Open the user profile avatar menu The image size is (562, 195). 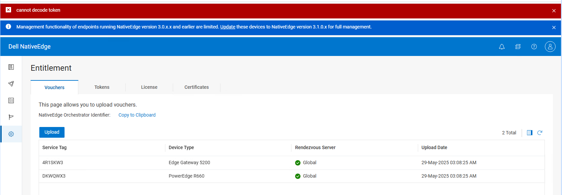[550, 47]
